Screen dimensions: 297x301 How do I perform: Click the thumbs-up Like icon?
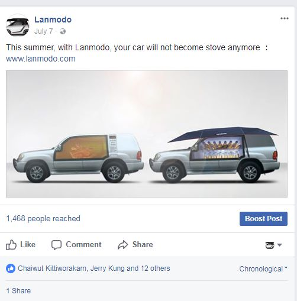(11, 245)
